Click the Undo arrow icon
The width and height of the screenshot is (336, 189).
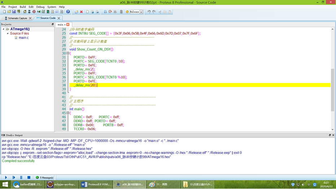(149, 12)
